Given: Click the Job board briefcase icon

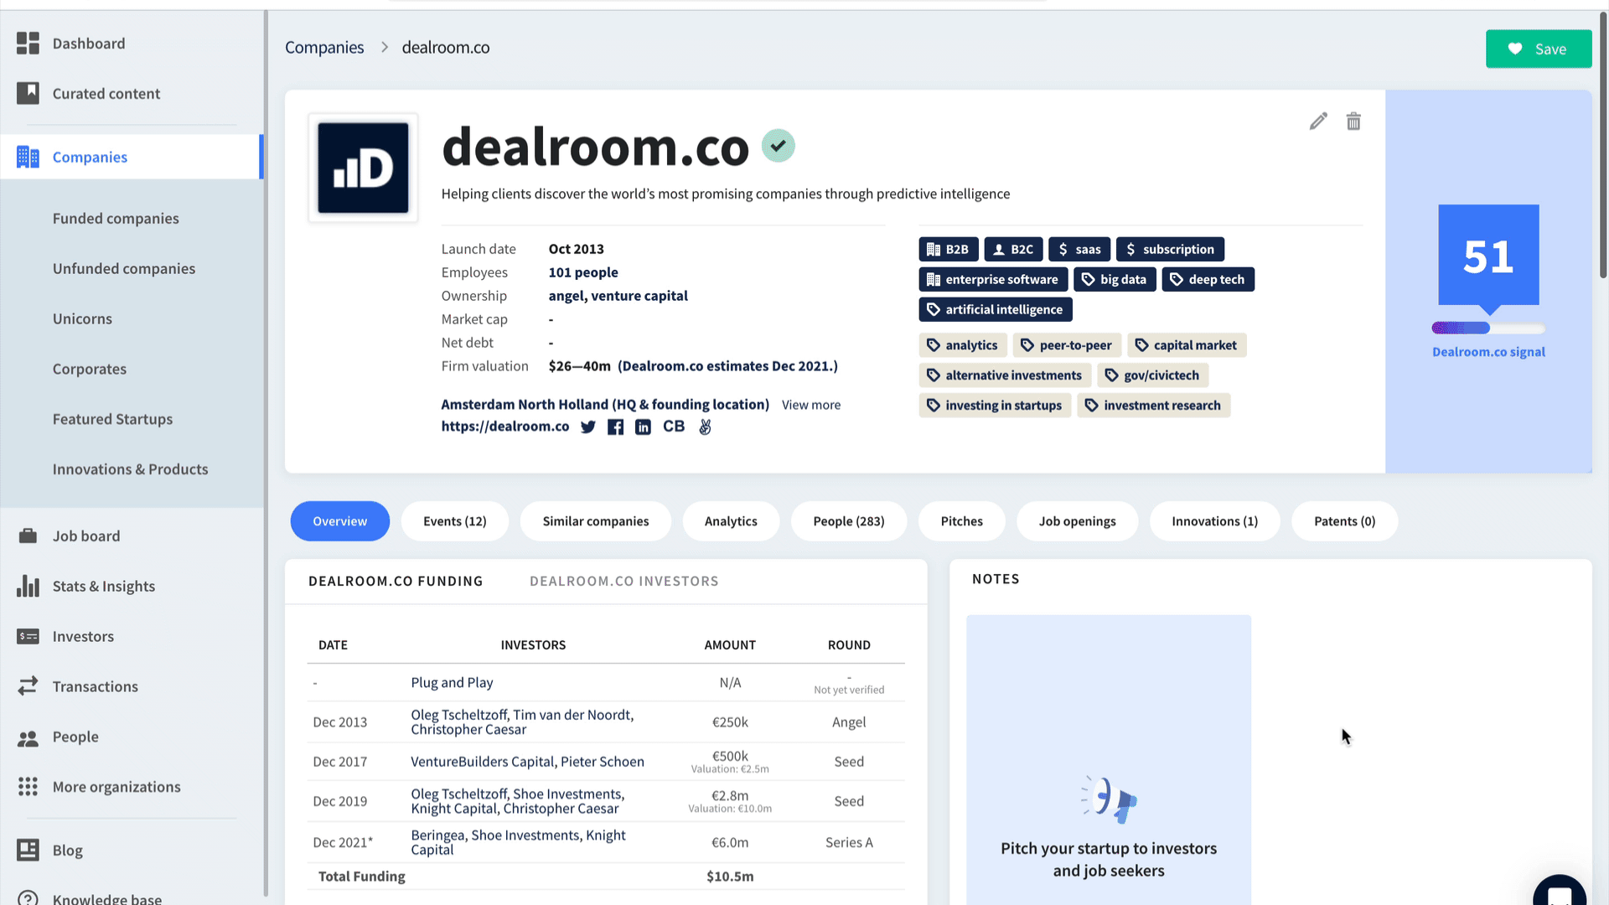Looking at the screenshot, I should (28, 536).
